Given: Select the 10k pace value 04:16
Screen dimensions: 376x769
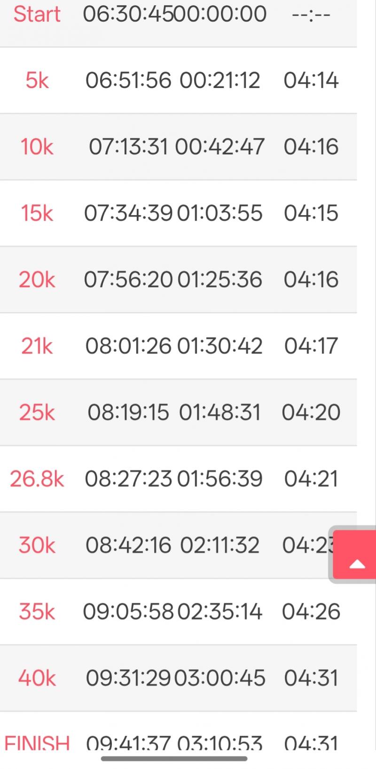Looking at the screenshot, I should (x=311, y=147).
